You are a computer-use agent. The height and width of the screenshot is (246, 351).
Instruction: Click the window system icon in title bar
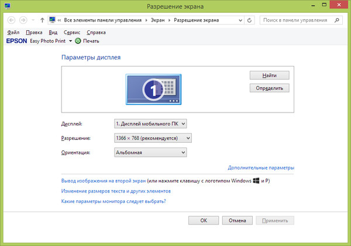click(x=7, y=6)
